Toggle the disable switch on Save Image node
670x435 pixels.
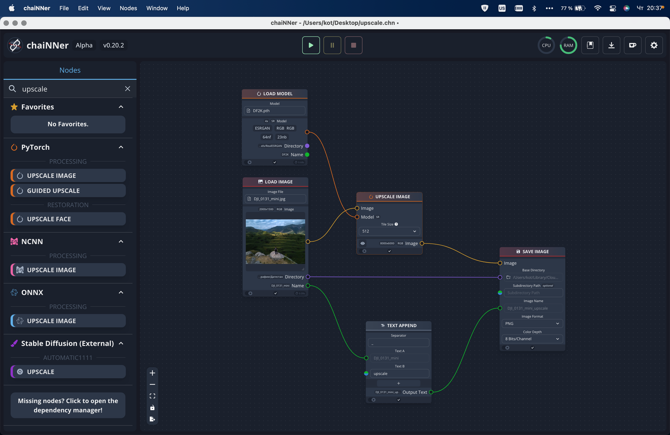pyautogui.click(x=507, y=347)
